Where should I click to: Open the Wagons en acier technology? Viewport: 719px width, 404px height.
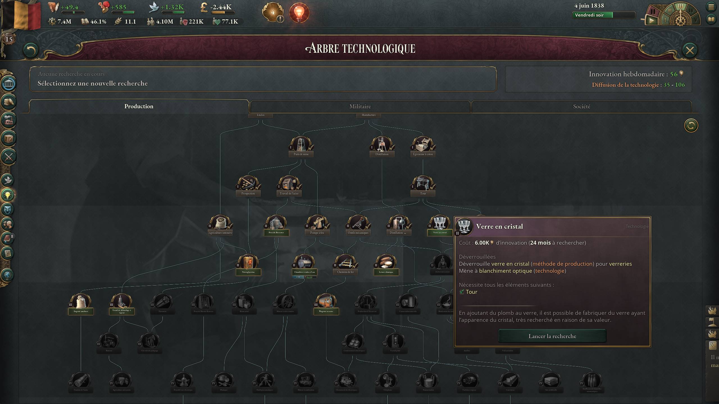pyautogui.click(x=326, y=304)
